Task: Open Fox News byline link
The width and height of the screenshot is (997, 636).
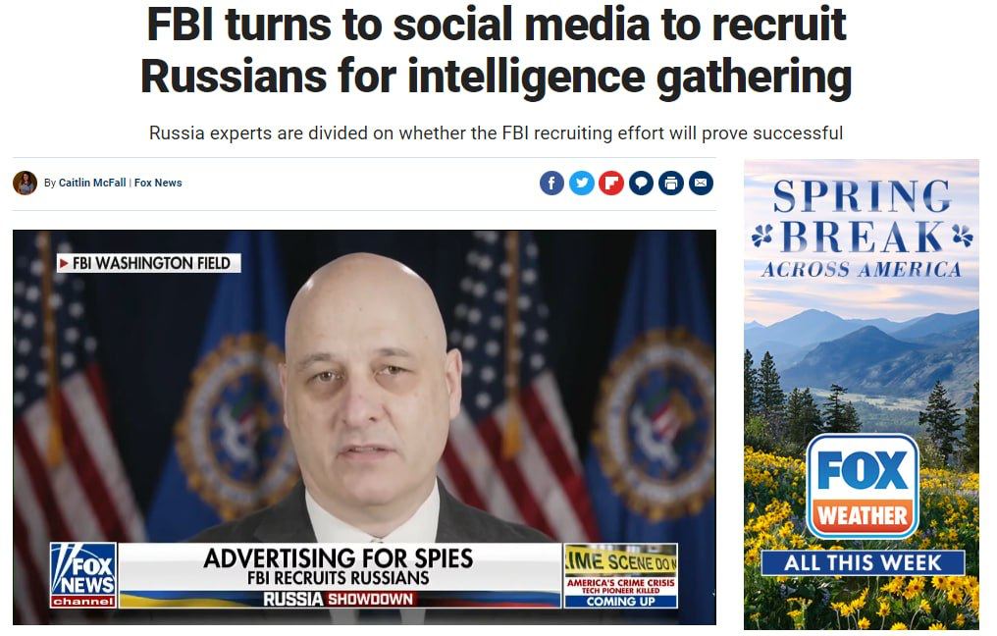Action: click(158, 183)
